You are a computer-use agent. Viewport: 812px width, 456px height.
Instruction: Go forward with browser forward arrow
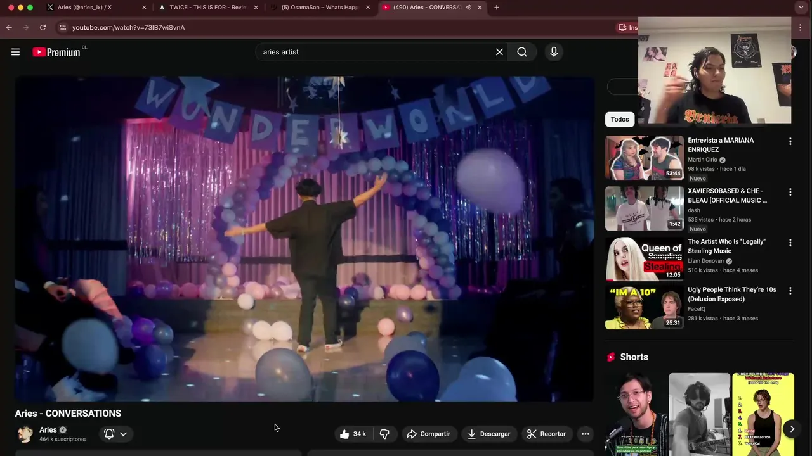[x=25, y=27]
